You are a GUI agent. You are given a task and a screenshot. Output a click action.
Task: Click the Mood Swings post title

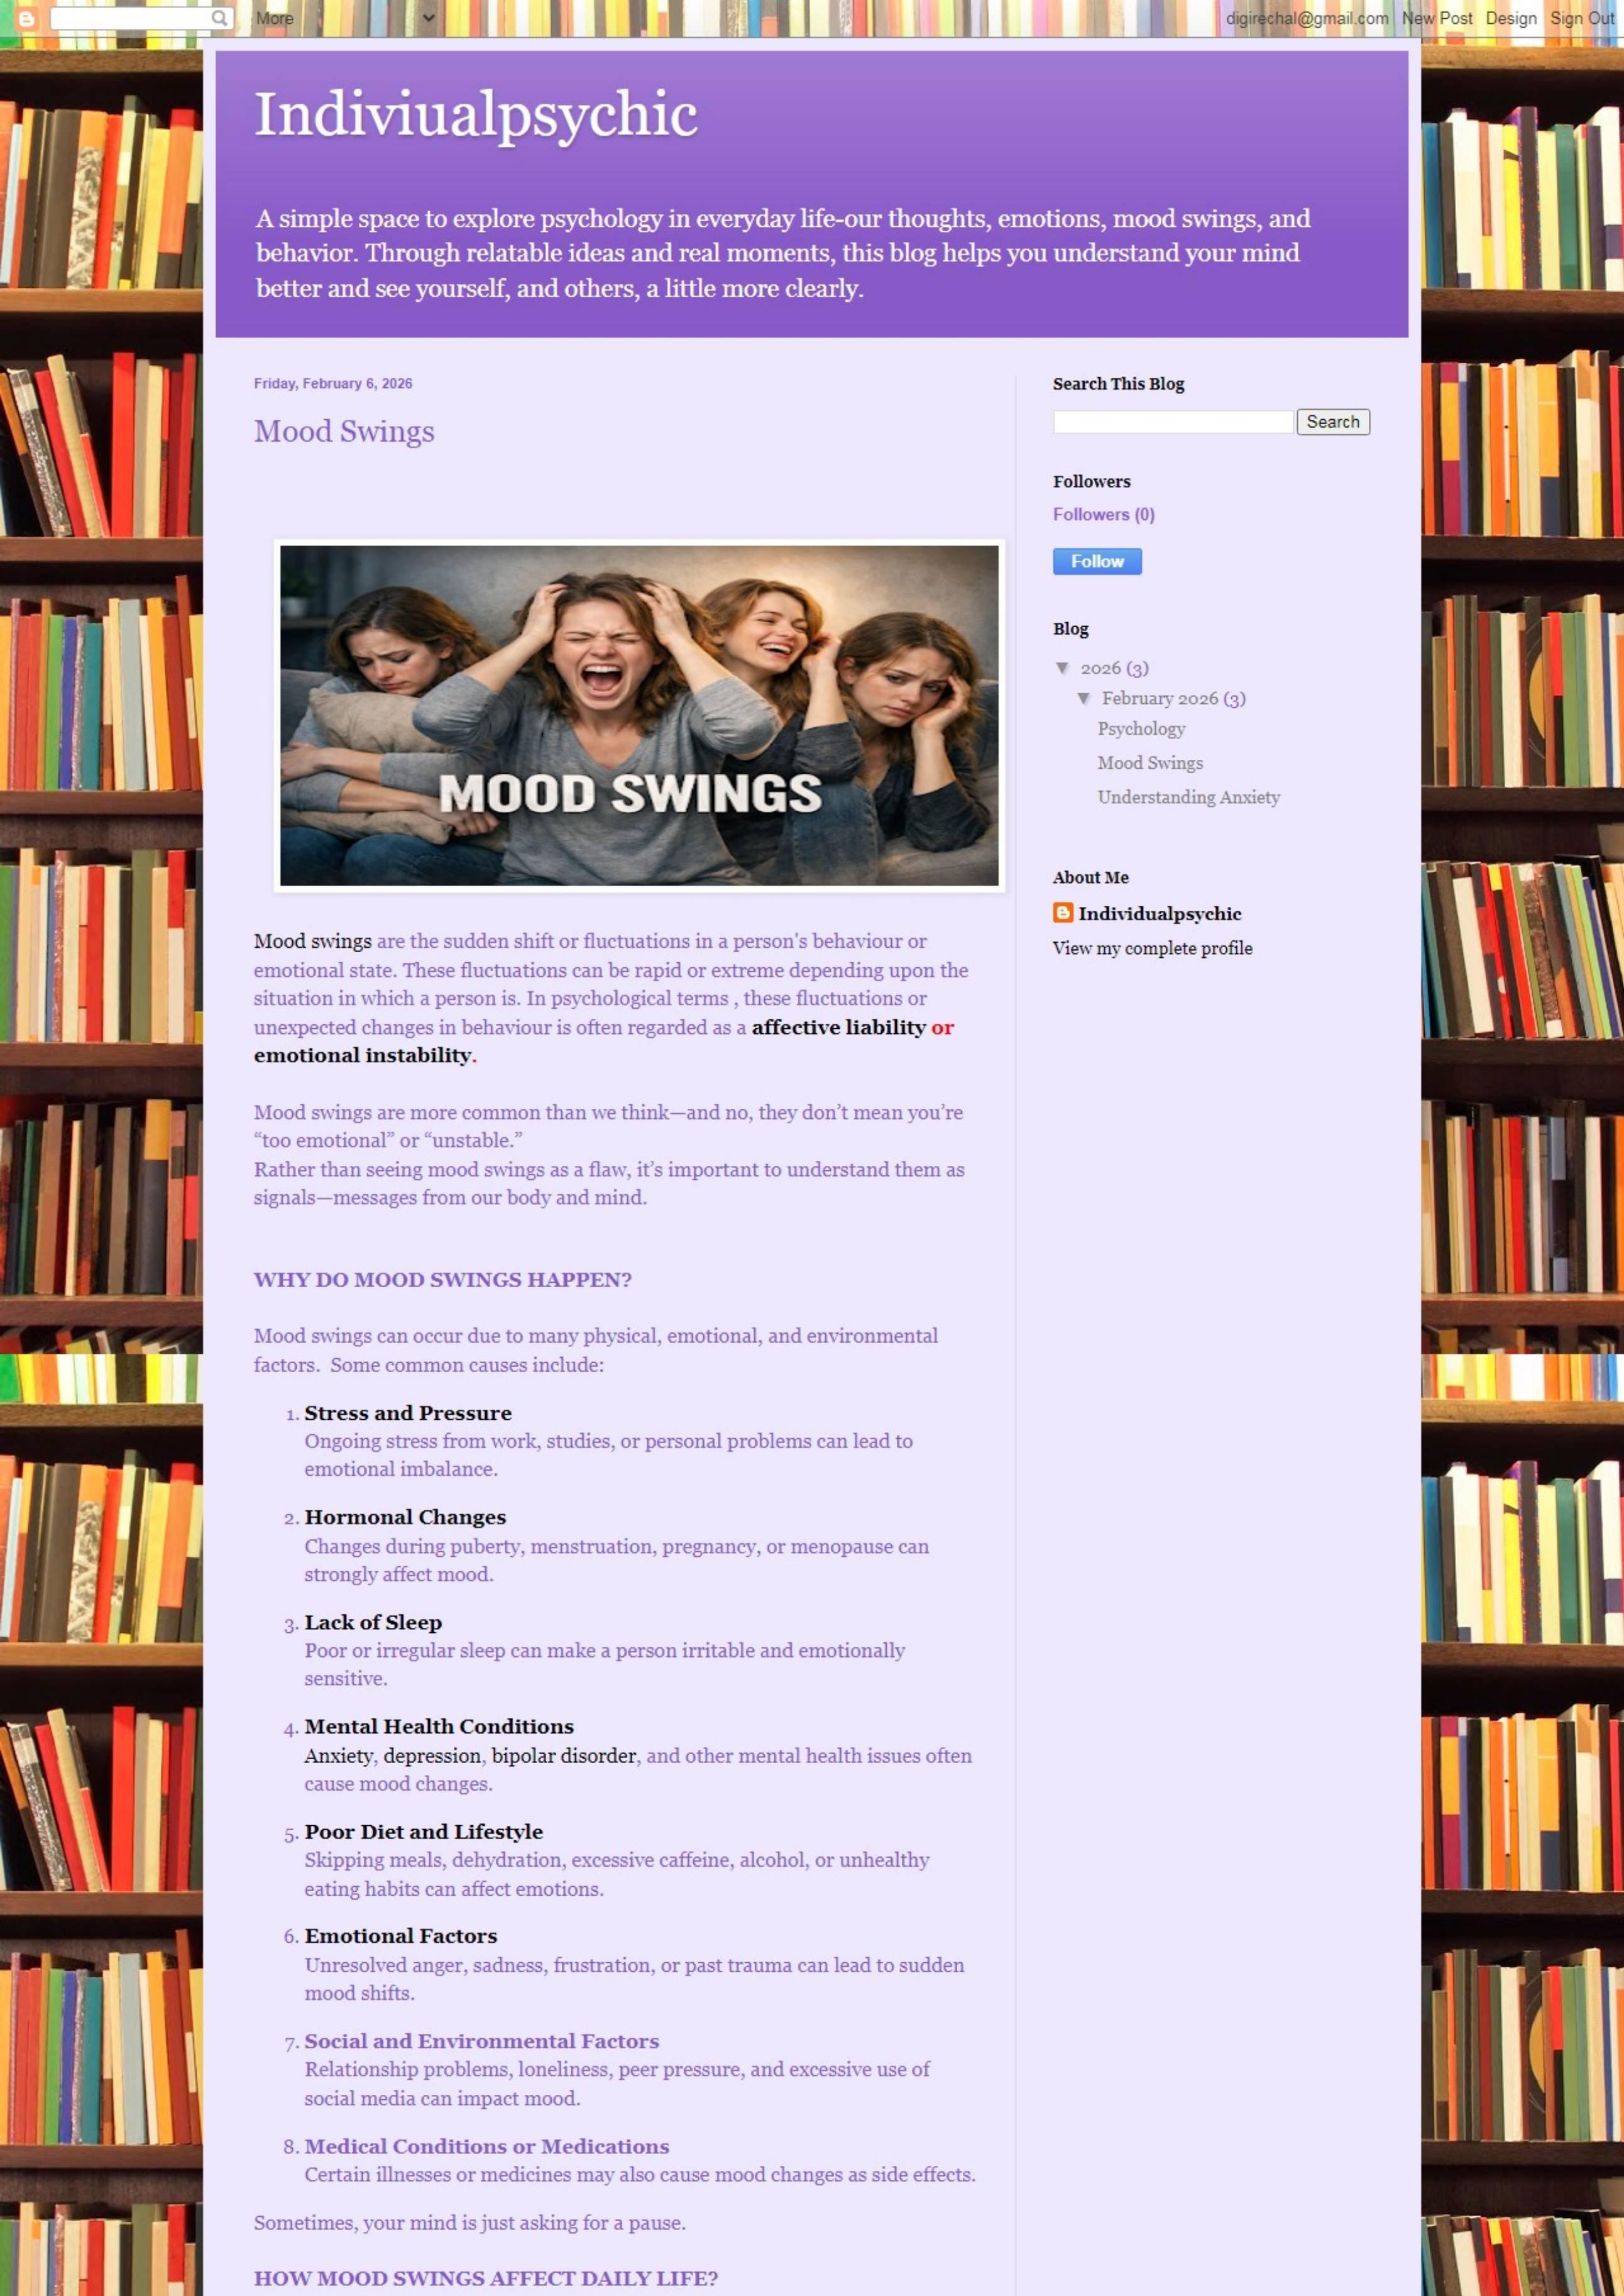click(344, 431)
